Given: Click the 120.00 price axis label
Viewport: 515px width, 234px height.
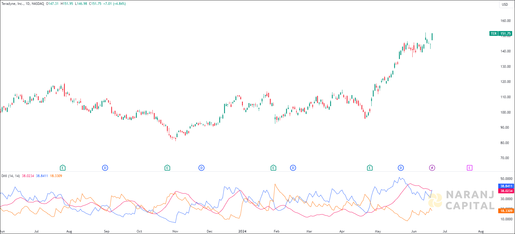Looking at the screenshot, I should pos(506,82).
